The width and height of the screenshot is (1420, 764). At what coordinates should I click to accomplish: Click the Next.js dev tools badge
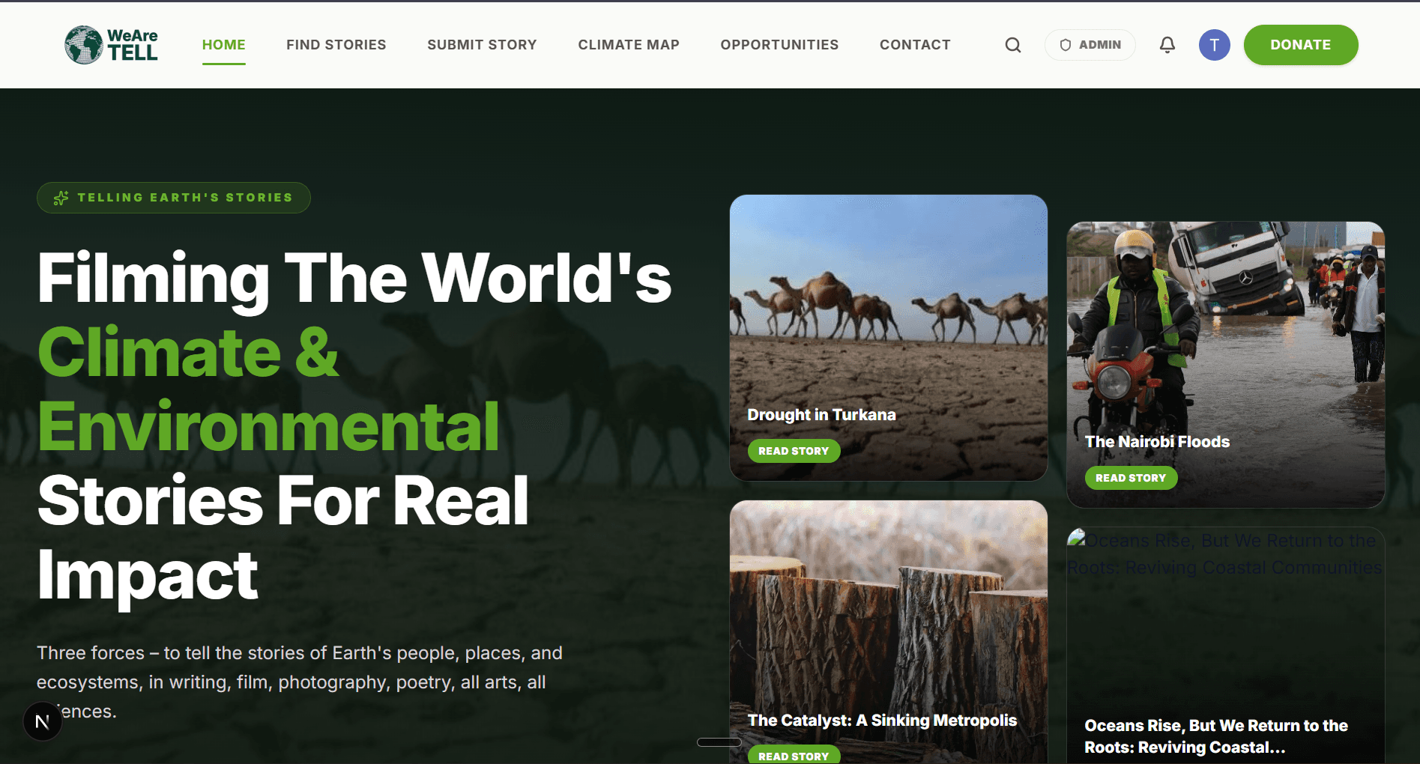(43, 721)
